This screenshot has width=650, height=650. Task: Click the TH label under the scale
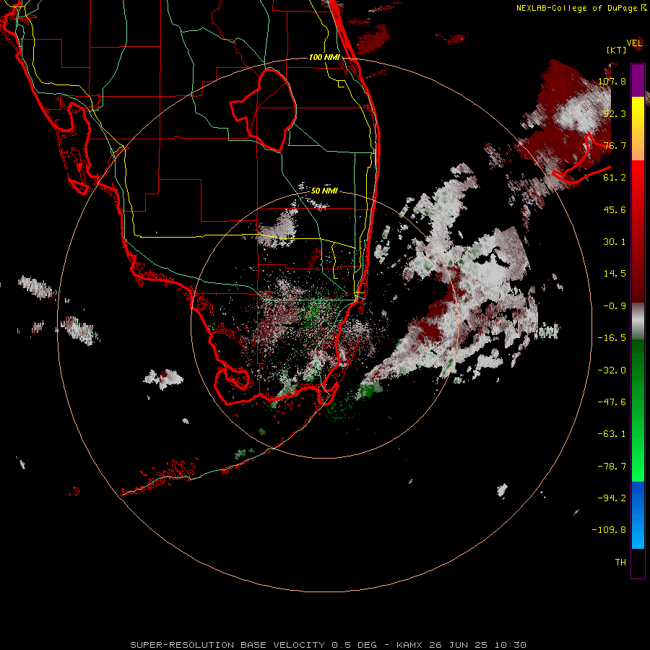(620, 563)
